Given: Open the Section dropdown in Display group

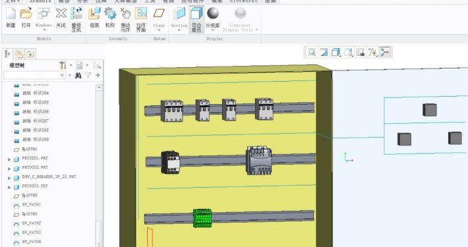Looking at the screenshot, I should (179, 19).
